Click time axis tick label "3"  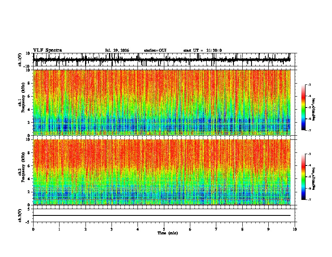coord(112,229)
